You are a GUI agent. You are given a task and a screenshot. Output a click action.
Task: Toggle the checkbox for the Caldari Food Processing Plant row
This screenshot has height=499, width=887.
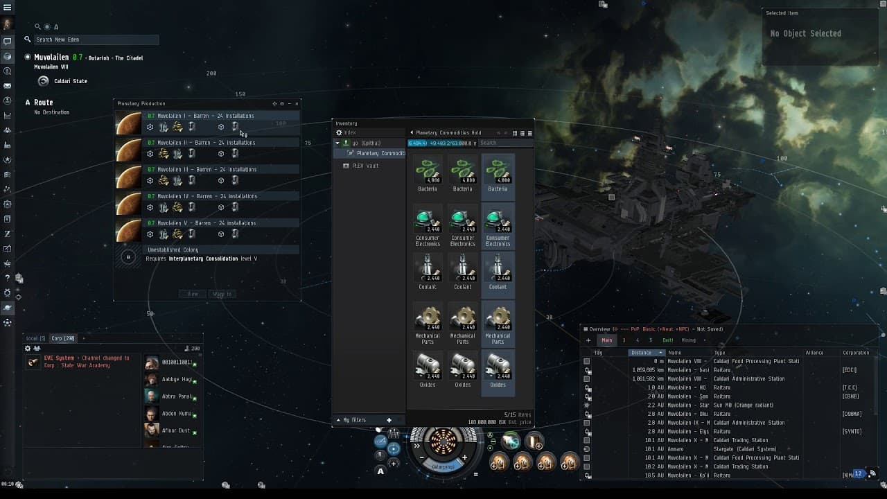coord(587,361)
